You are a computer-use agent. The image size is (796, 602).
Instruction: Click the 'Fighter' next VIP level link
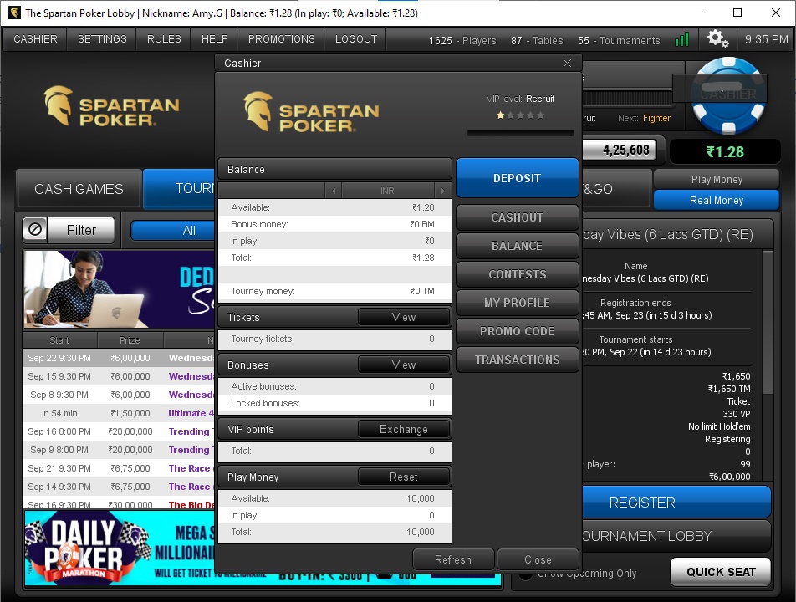coord(656,118)
